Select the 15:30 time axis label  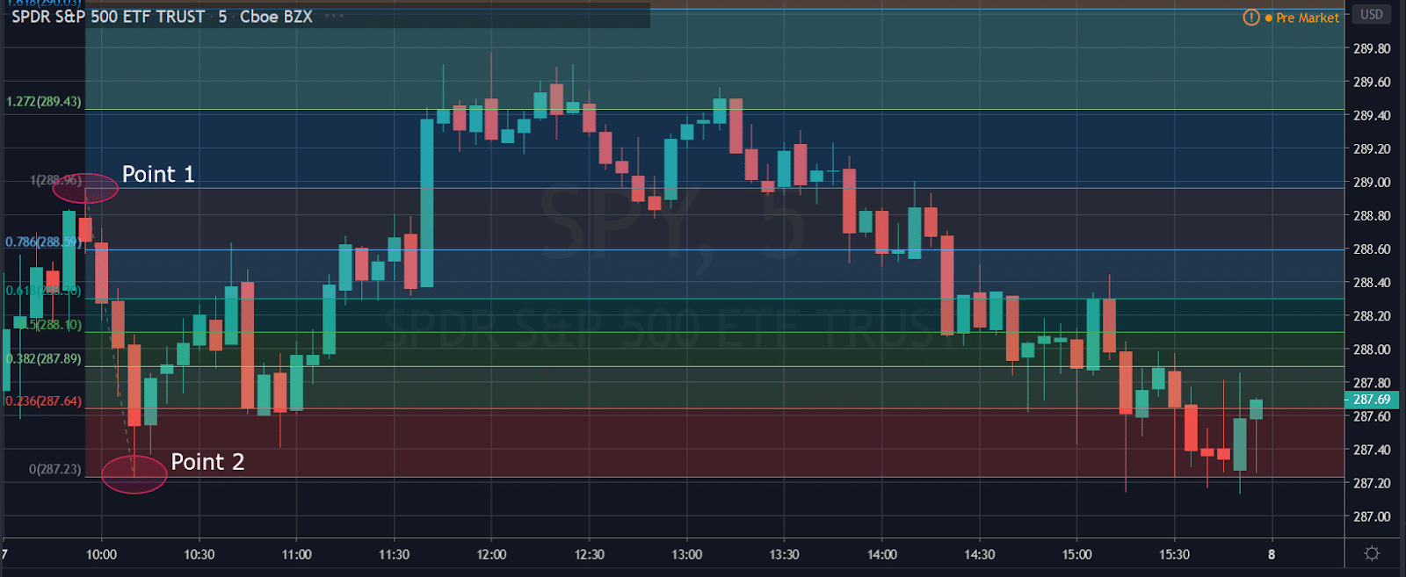pos(1174,554)
